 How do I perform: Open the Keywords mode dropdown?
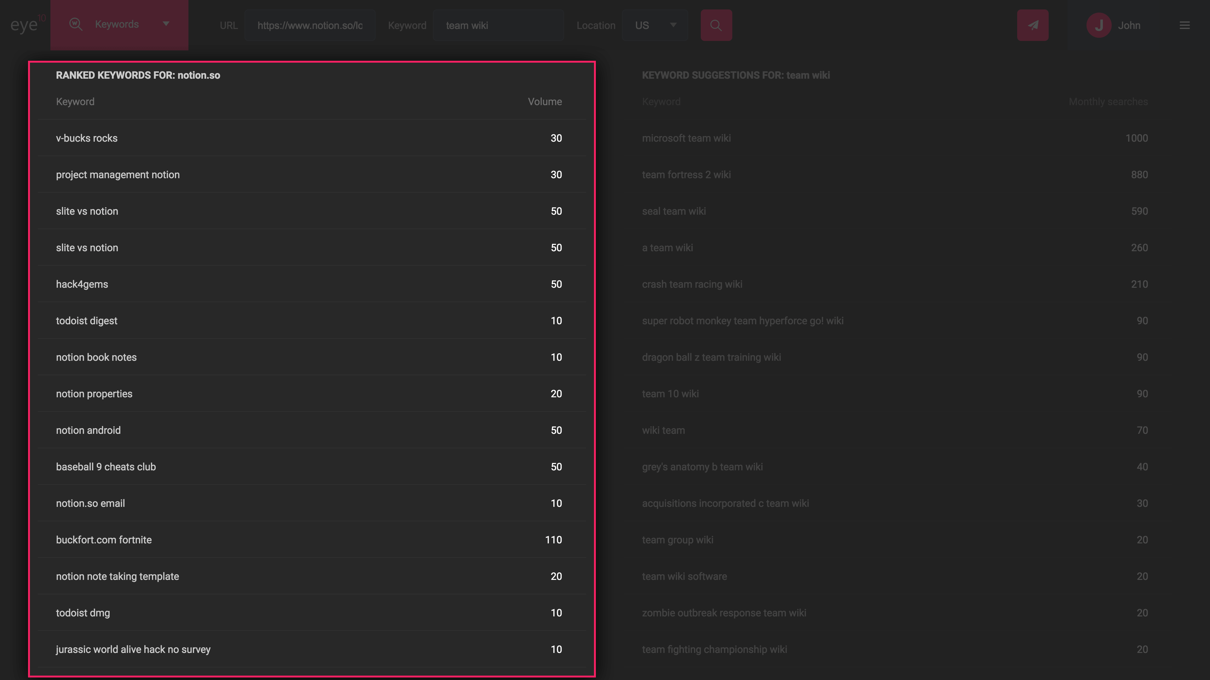point(119,25)
